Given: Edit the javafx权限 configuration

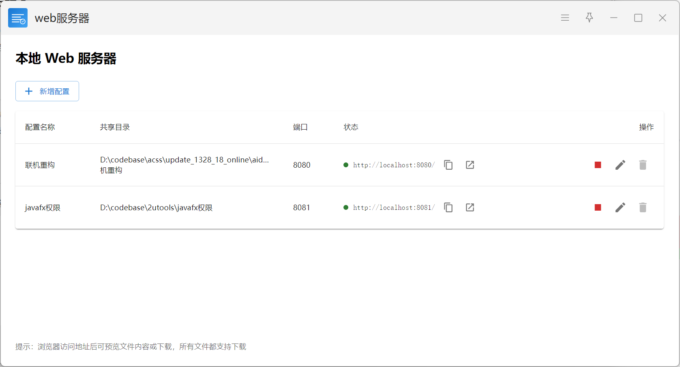Looking at the screenshot, I should (620, 207).
